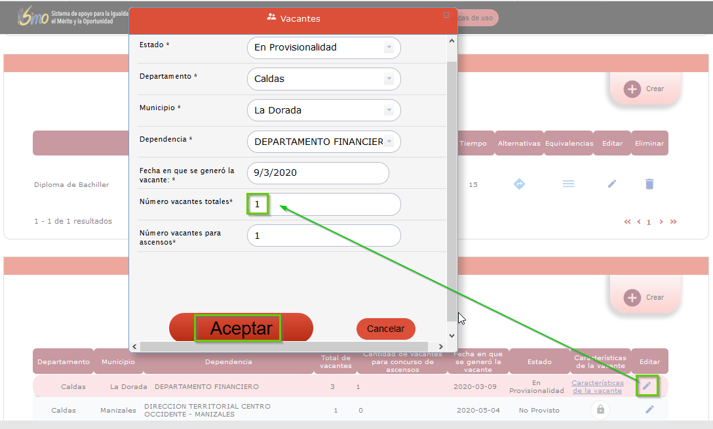This screenshot has height=429, width=713.
Task: Expand the Departamento dropdown showing Caldas
Action: [389, 79]
